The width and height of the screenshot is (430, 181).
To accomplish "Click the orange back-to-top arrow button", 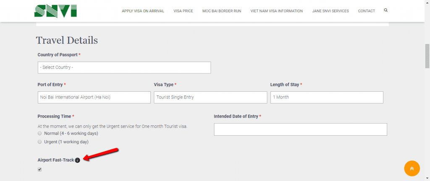I will pos(412,168).
